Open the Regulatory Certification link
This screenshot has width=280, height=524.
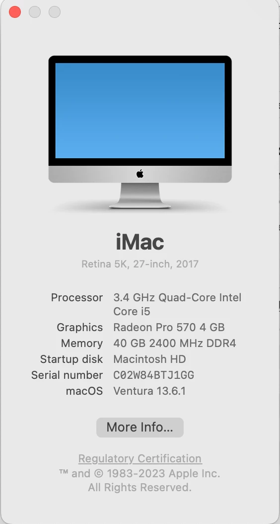(140, 458)
